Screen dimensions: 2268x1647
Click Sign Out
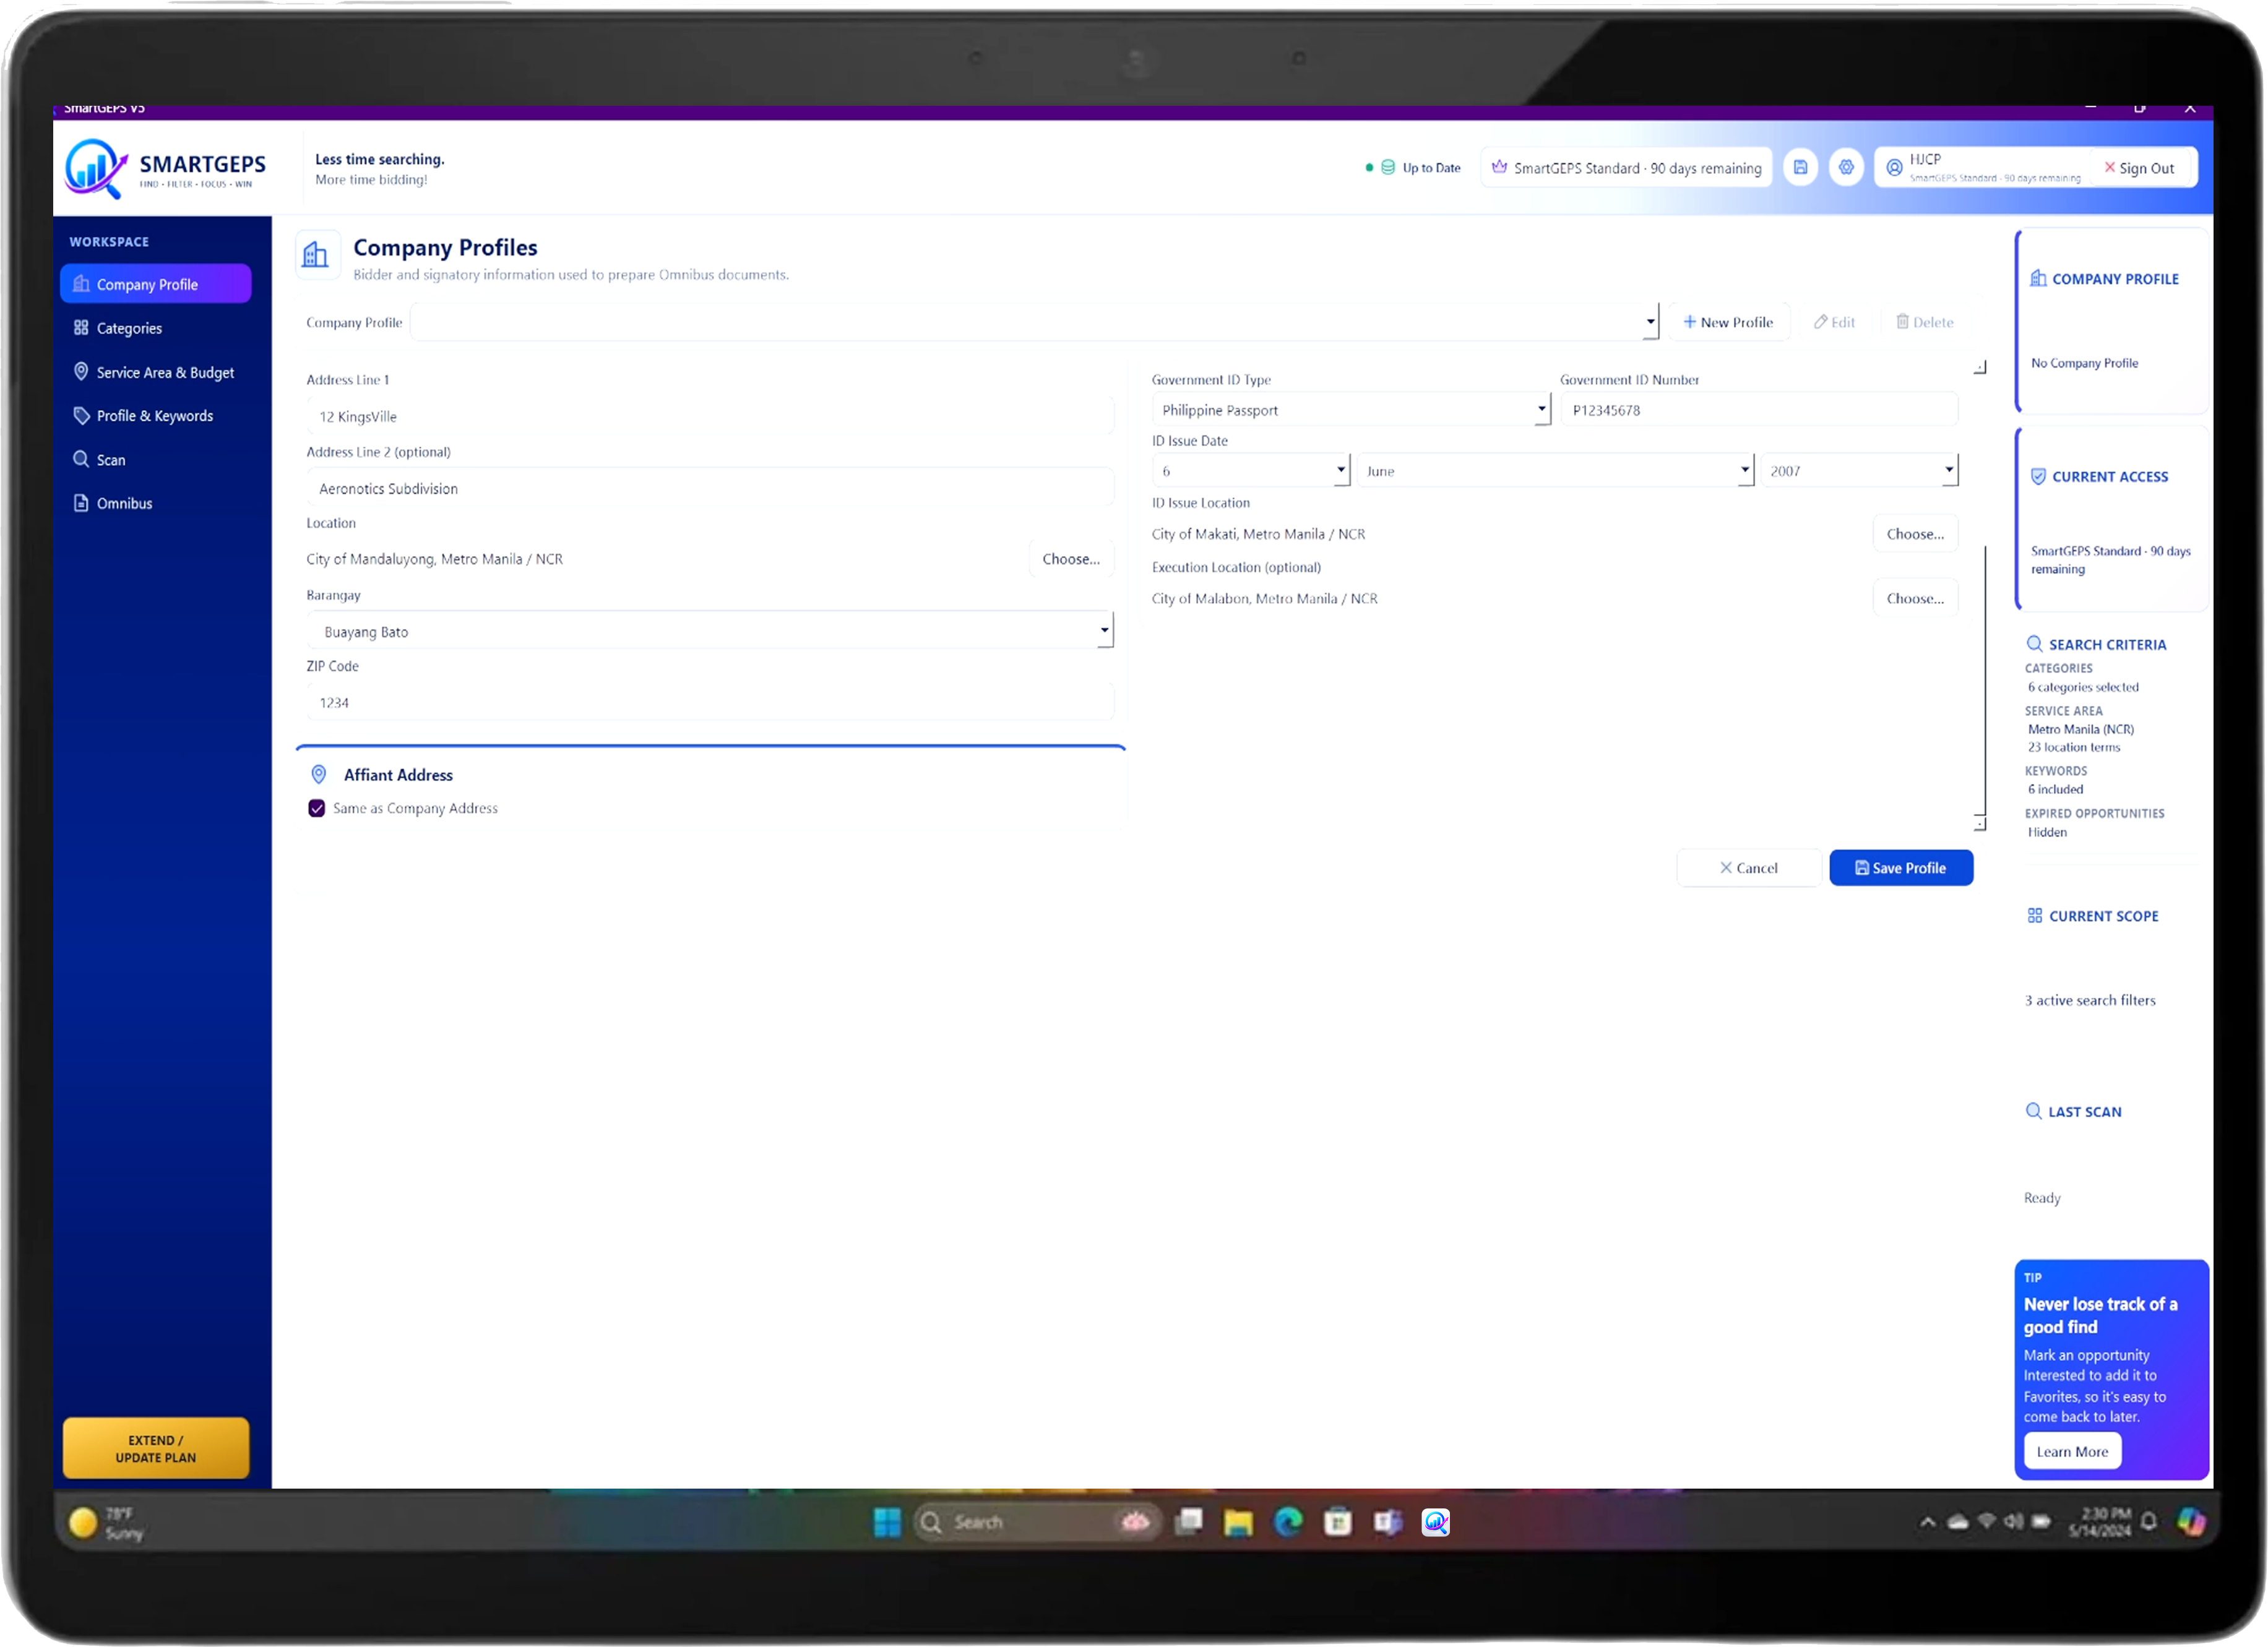(2139, 168)
